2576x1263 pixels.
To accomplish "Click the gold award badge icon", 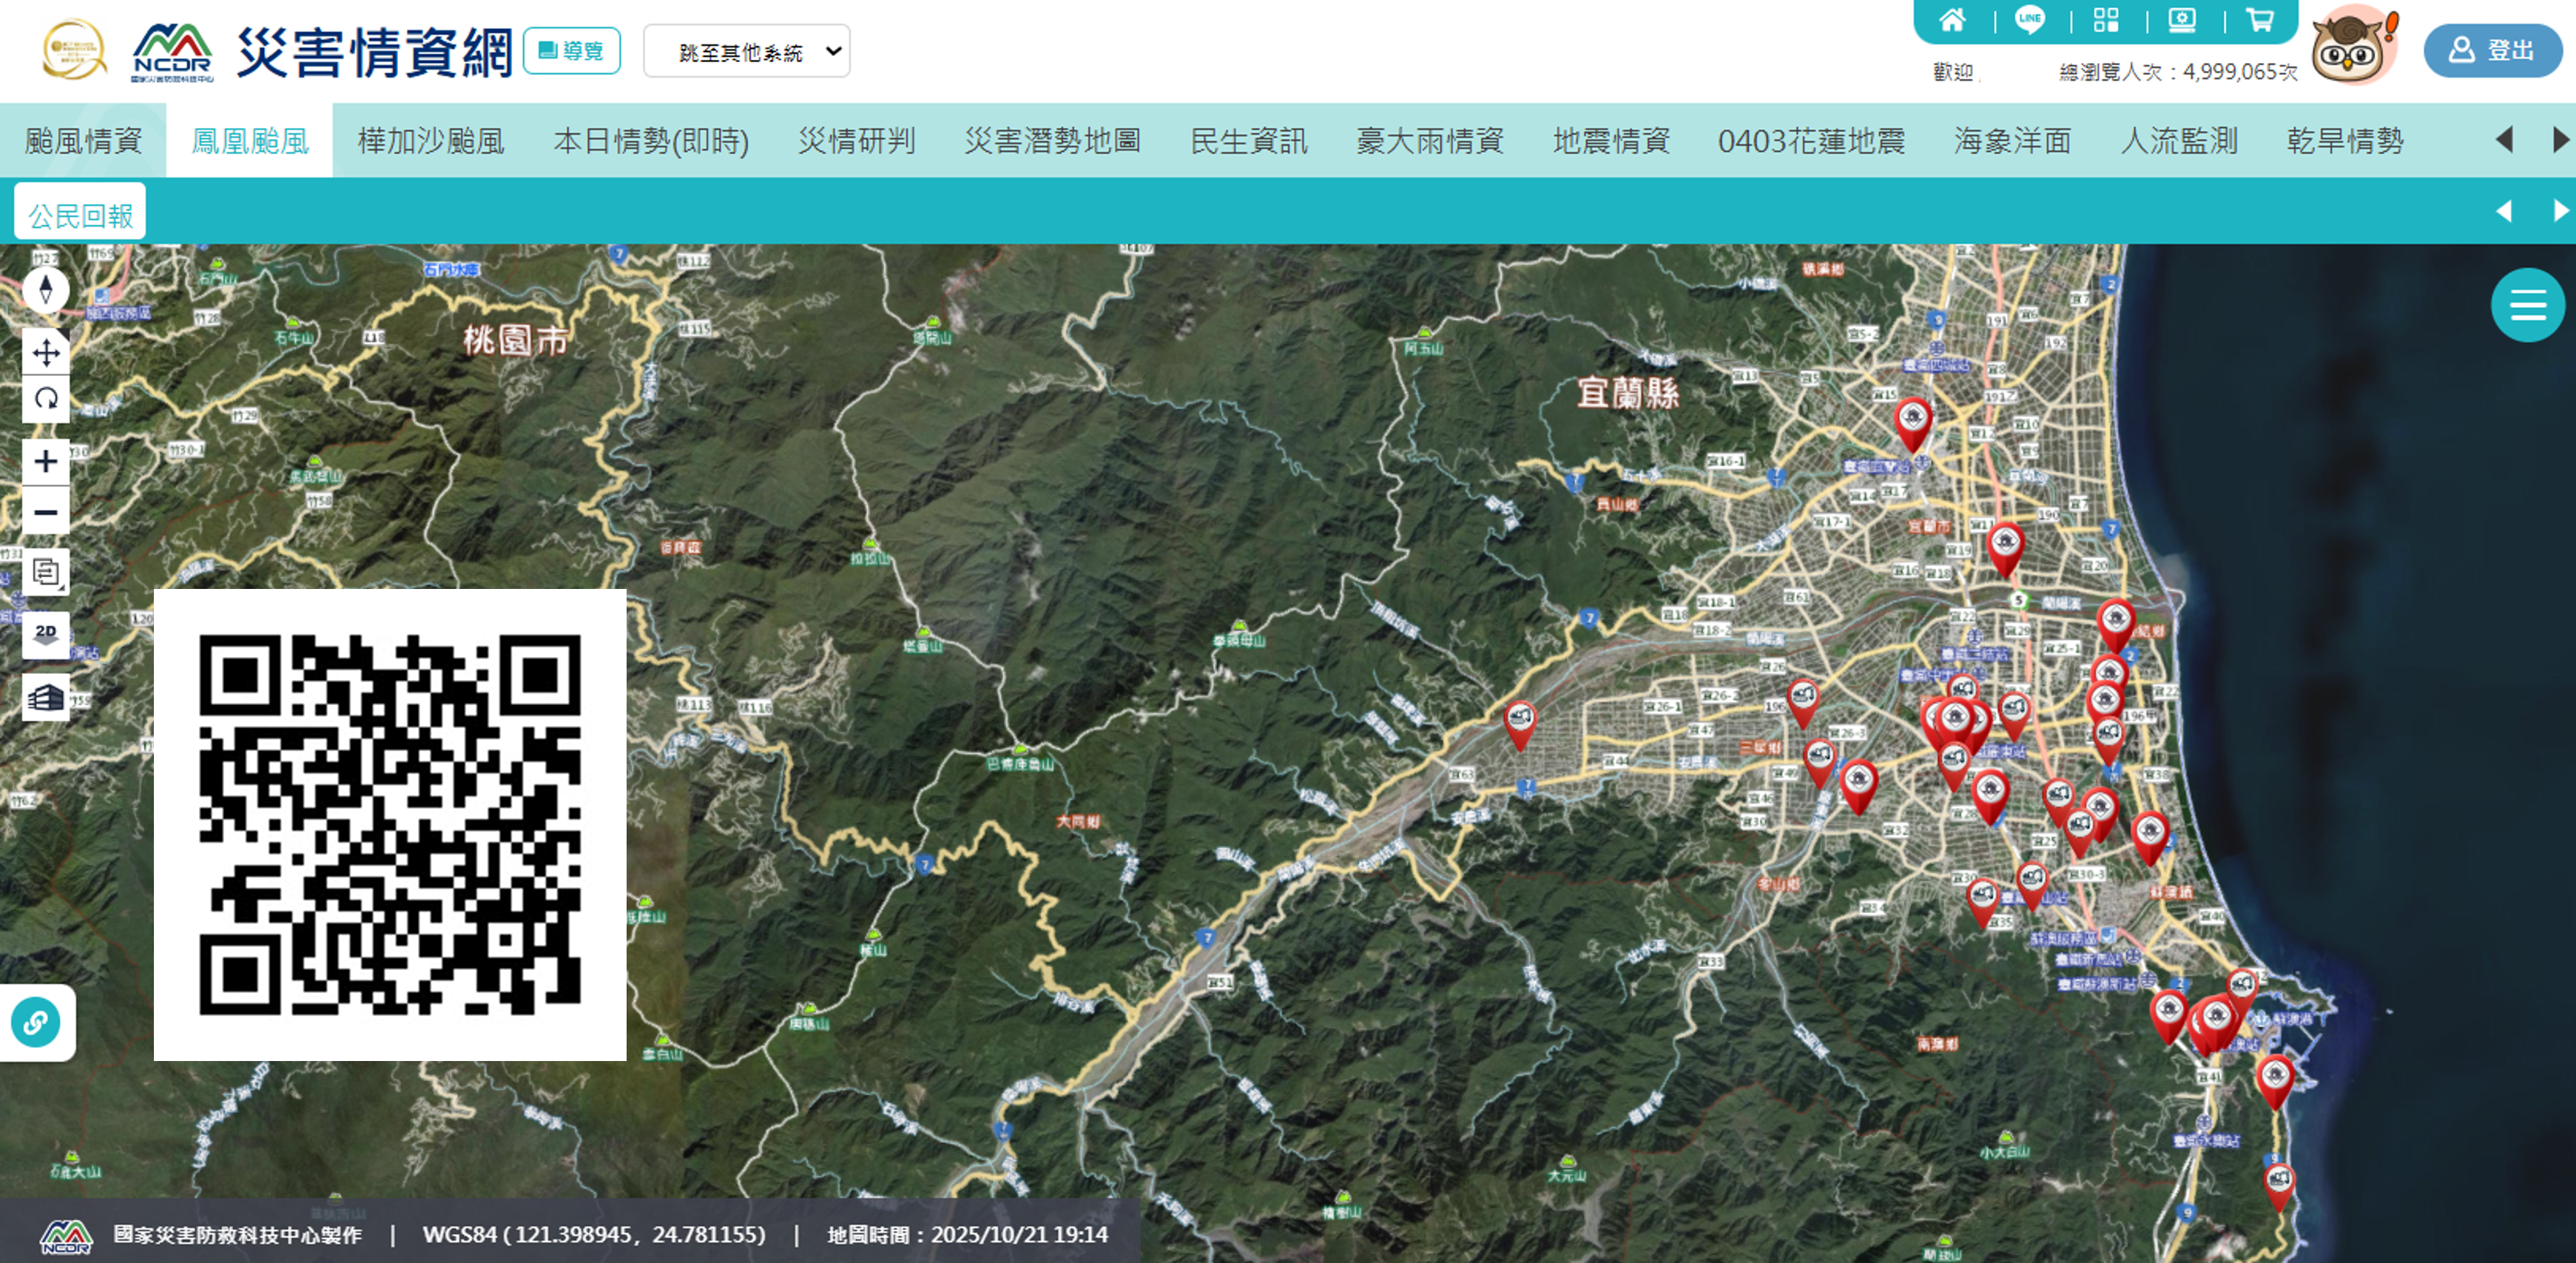I will [x=74, y=49].
